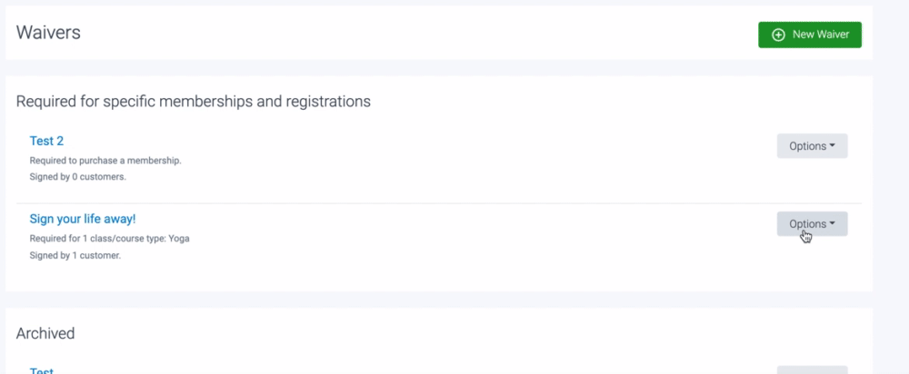
Task: Click caret arrow on Yoga waiver Options
Action: click(x=833, y=224)
